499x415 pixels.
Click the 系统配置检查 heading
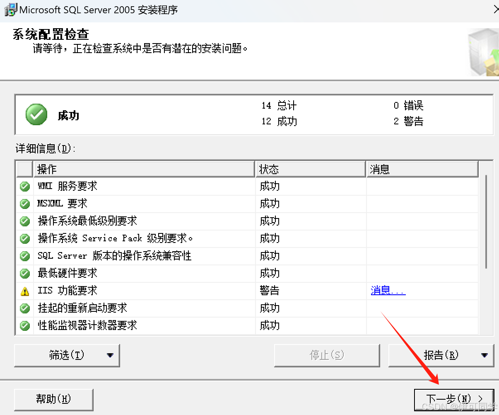point(51,34)
